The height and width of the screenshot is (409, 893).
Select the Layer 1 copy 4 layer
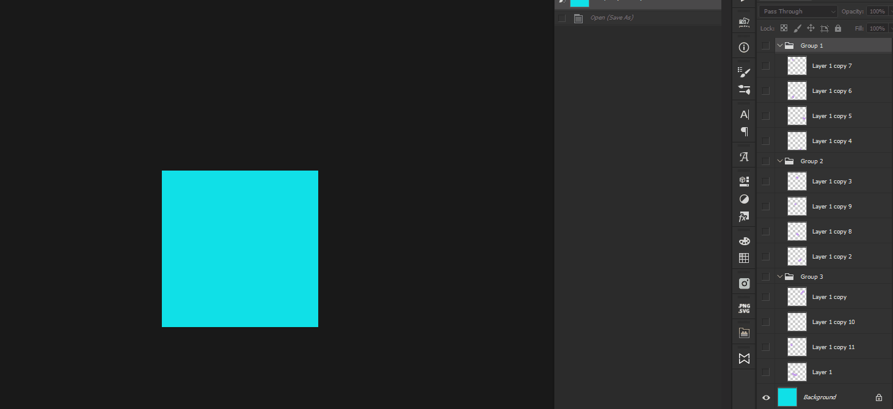pyautogui.click(x=832, y=141)
